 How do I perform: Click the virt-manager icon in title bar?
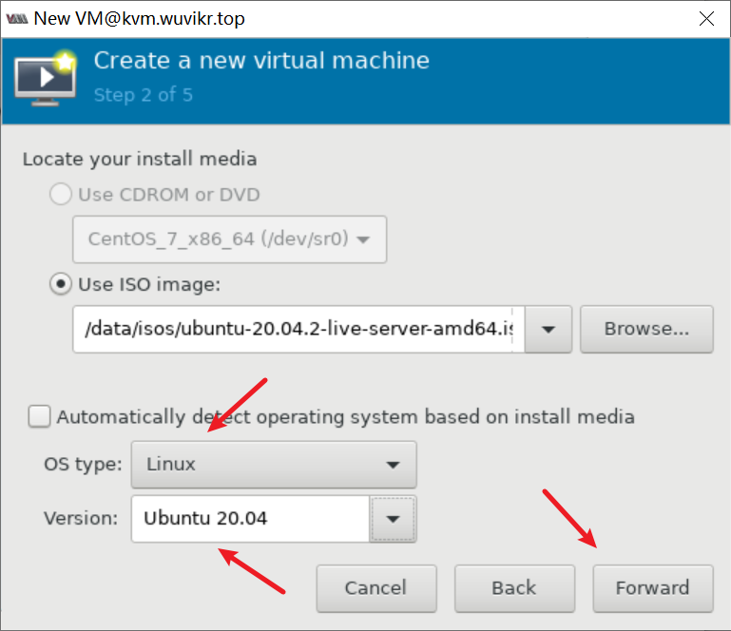click(x=17, y=19)
